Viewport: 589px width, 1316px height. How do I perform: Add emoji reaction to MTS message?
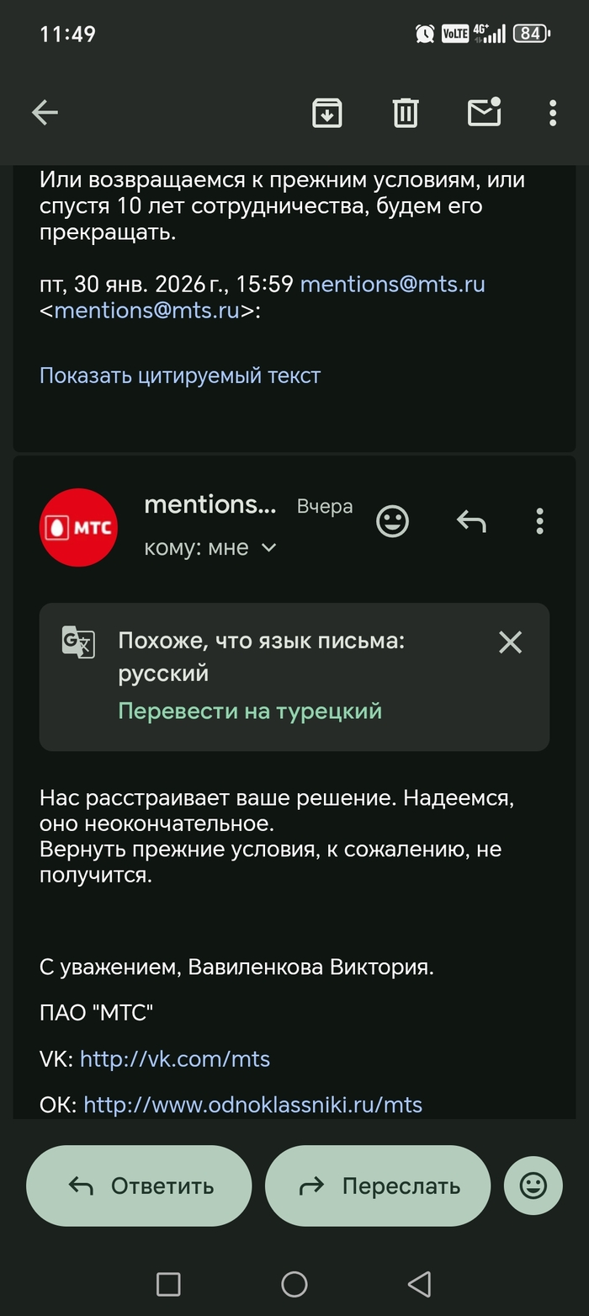tap(392, 522)
